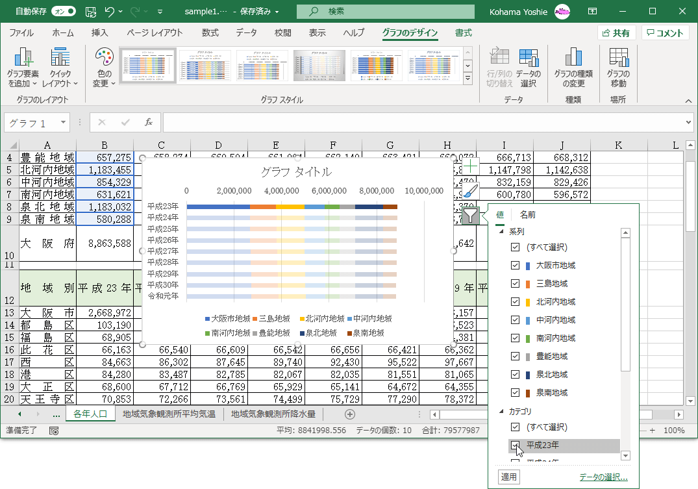
Task: Switch to the 名前 tab in filter pane
Action: [x=527, y=215]
